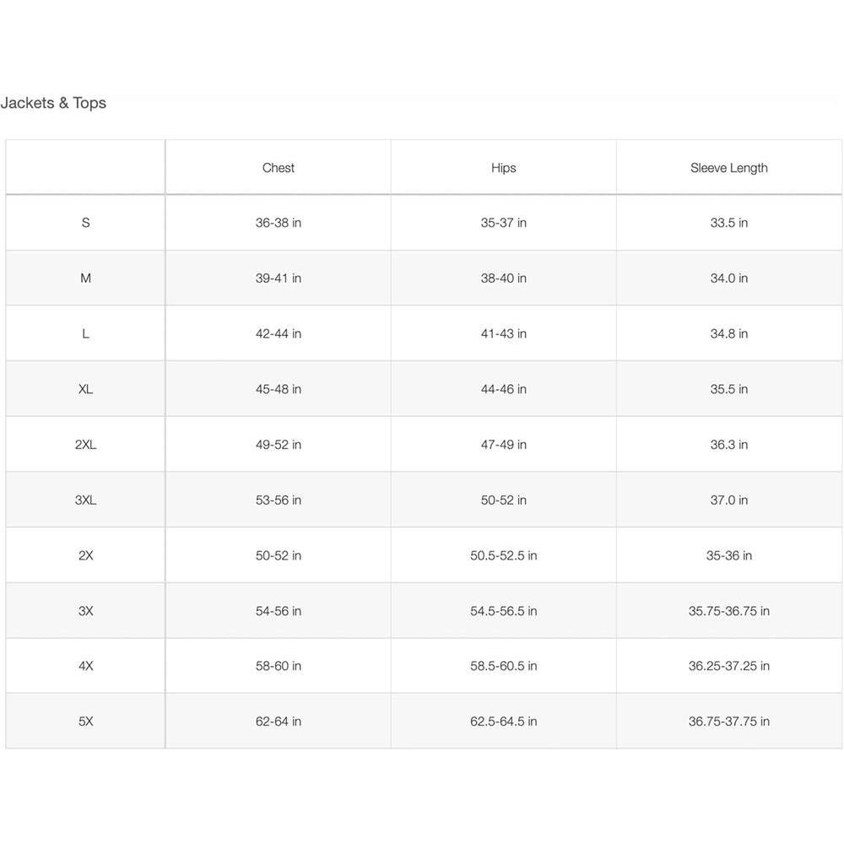Screen dimensions: 844x844
Task: Click the 37.0 in sleeve length cell
Action: pos(729,500)
